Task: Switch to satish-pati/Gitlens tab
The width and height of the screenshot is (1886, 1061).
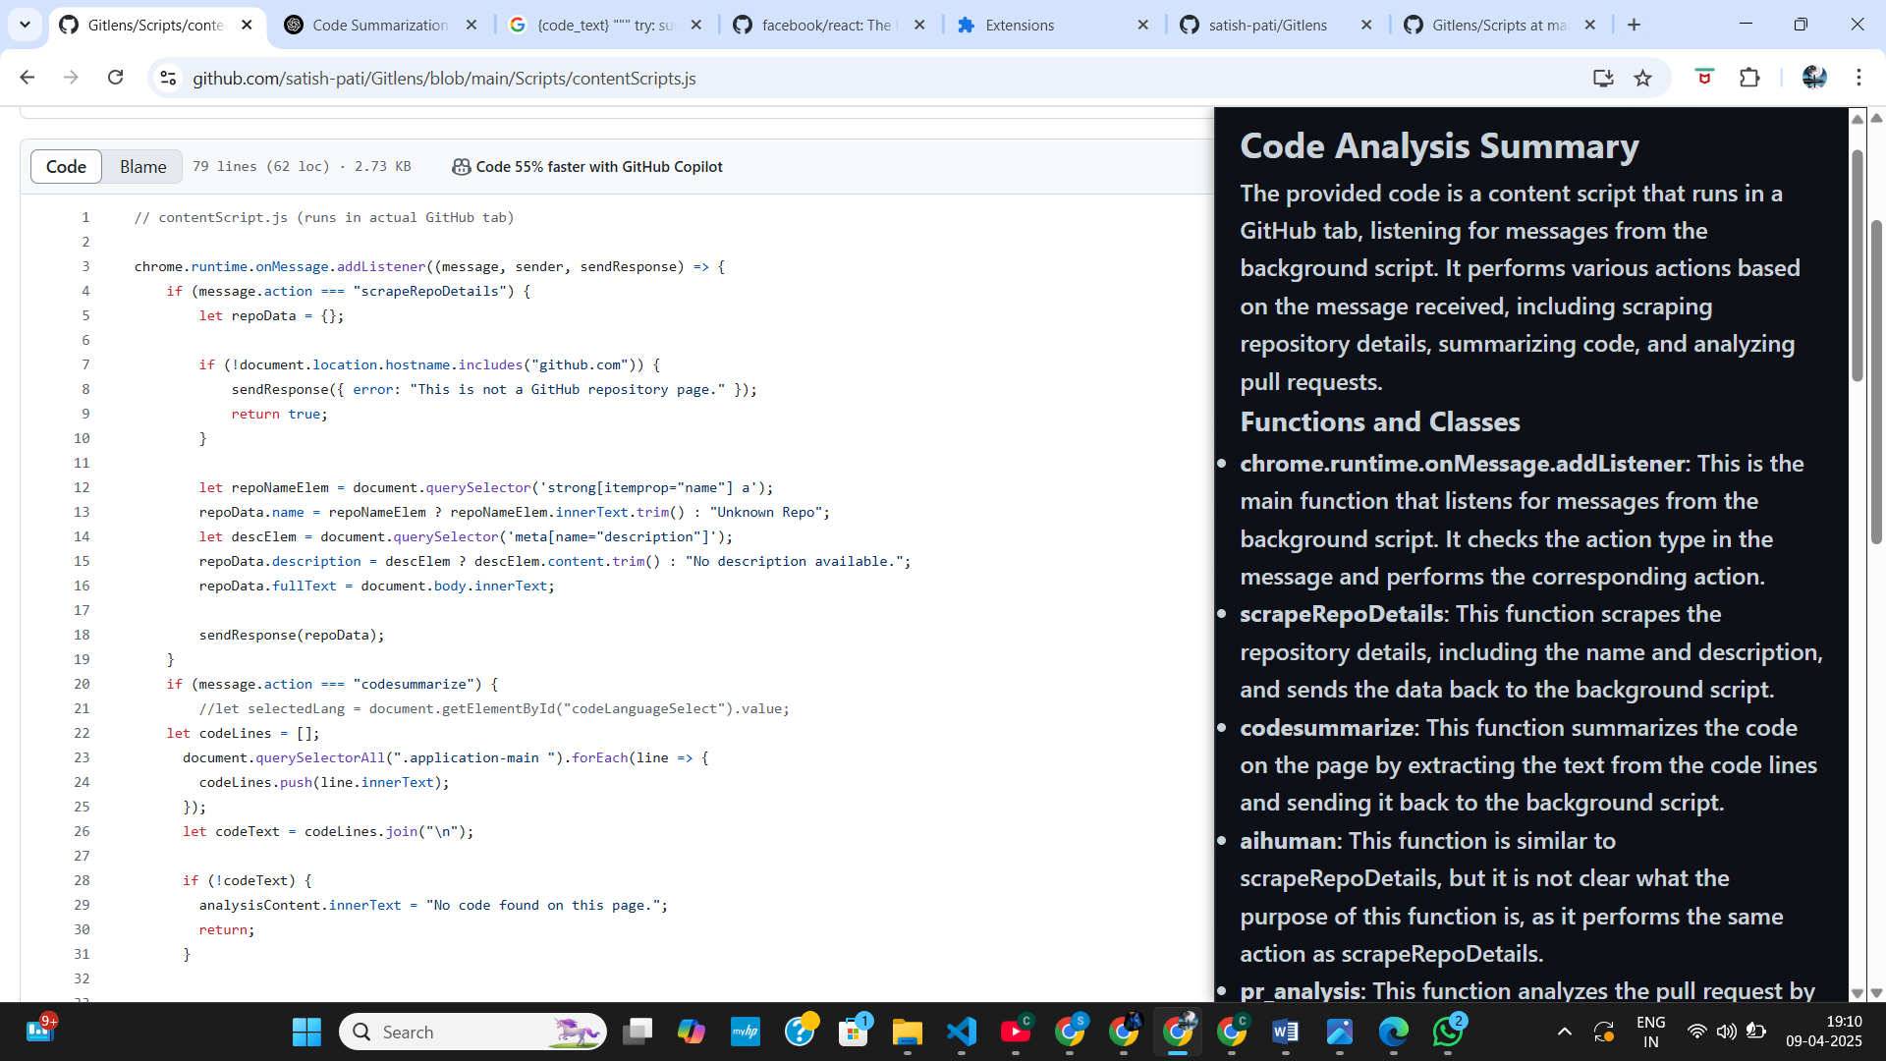Action: (x=1267, y=25)
